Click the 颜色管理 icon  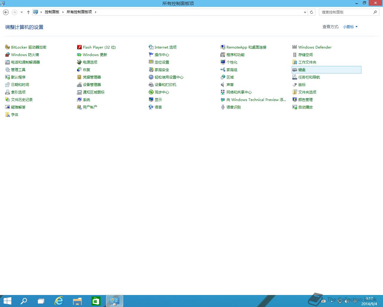click(x=295, y=100)
